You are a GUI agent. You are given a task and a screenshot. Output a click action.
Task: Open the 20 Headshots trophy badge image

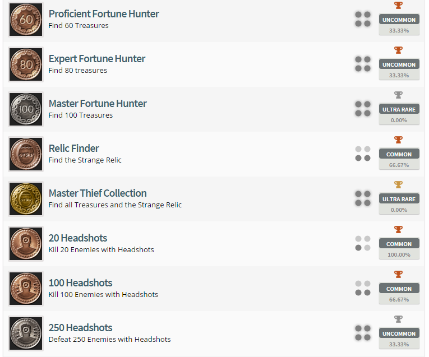26,244
